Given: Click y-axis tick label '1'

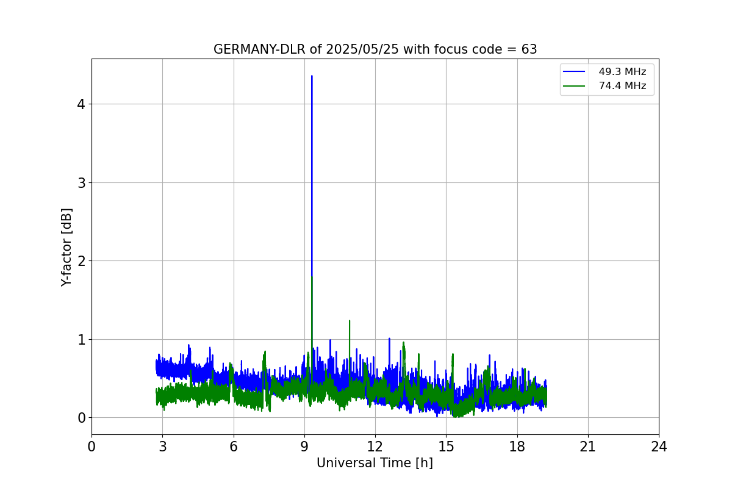Looking at the screenshot, I should click(x=81, y=339).
